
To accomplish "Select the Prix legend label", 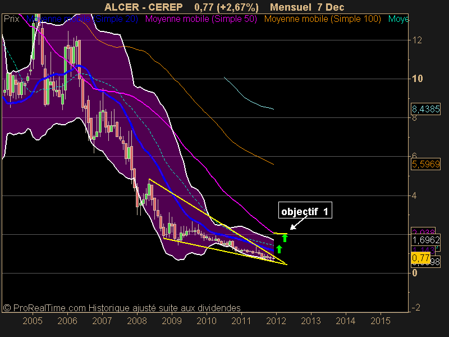I will coord(12,19).
